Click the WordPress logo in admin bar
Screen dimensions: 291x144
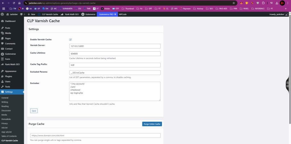(x=2, y=14)
